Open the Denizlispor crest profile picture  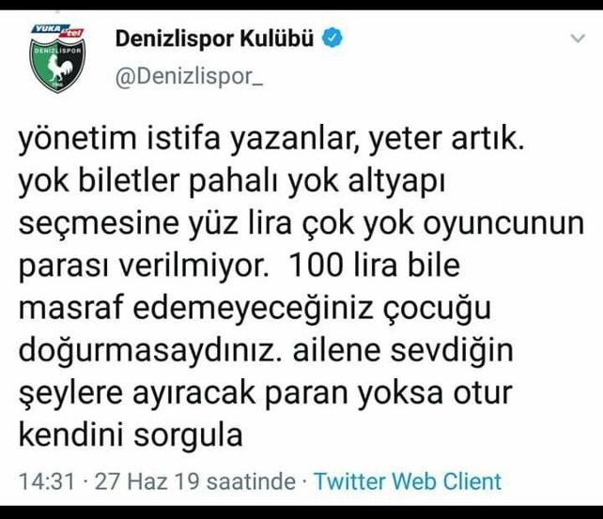(x=57, y=58)
